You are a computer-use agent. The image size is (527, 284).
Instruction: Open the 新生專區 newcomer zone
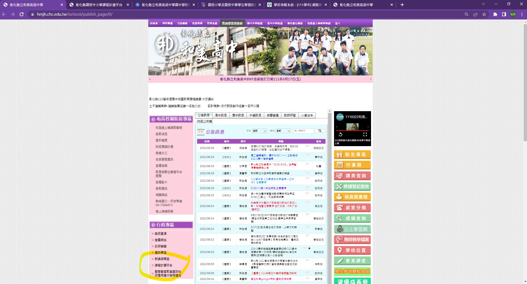(x=352, y=154)
